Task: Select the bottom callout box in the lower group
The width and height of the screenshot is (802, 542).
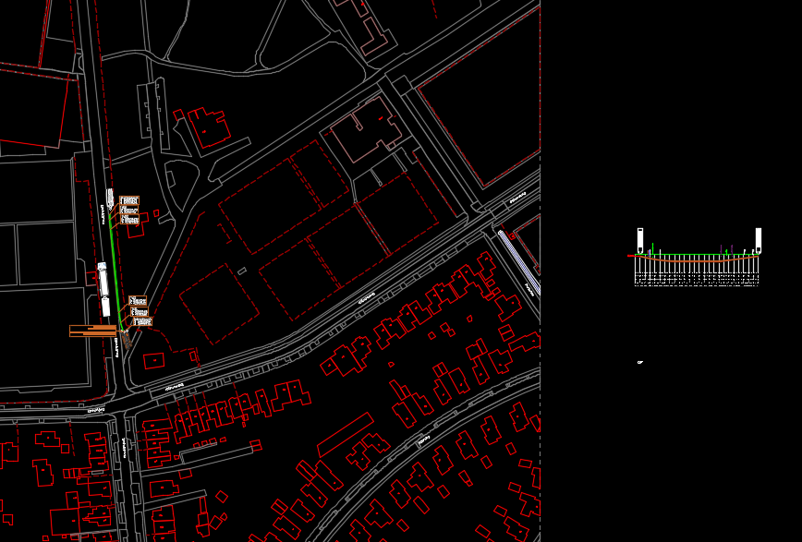Action: pos(142,321)
